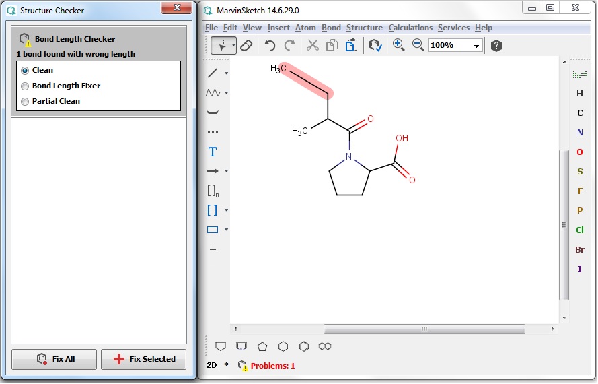Image resolution: width=598 pixels, height=384 pixels.
Task: Click the Cut scissors icon
Action: (312, 45)
